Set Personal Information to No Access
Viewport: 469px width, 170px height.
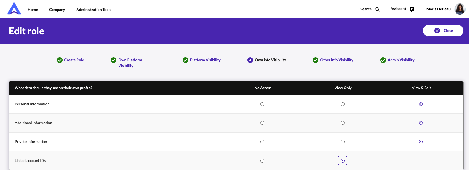click(262, 104)
